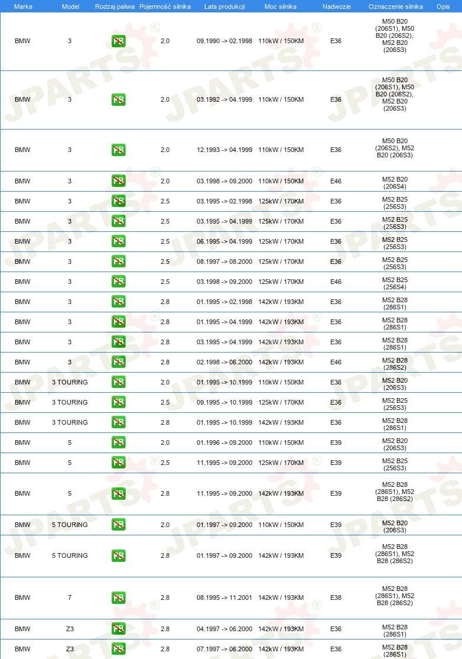Click the Oznaczenie silnika column header

click(396, 7)
